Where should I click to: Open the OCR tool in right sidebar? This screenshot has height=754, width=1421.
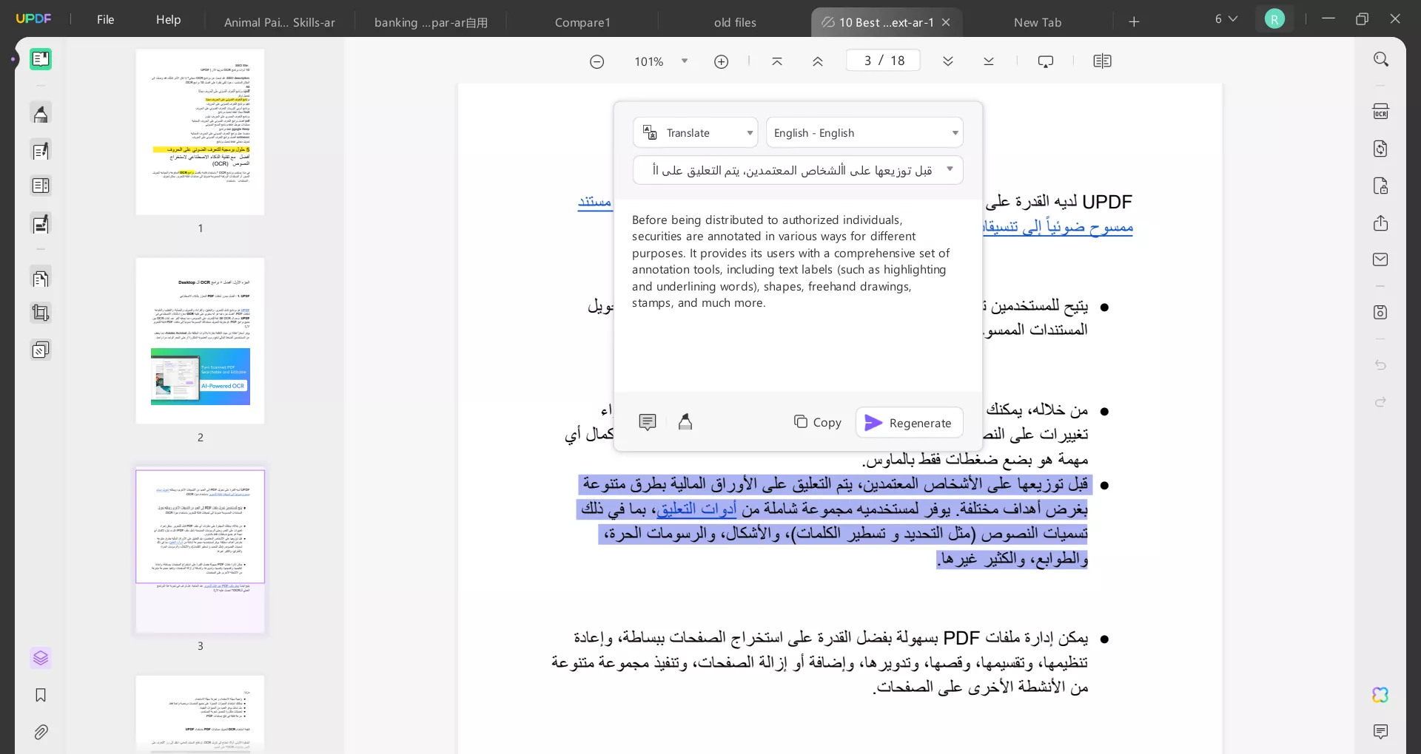tap(1381, 111)
